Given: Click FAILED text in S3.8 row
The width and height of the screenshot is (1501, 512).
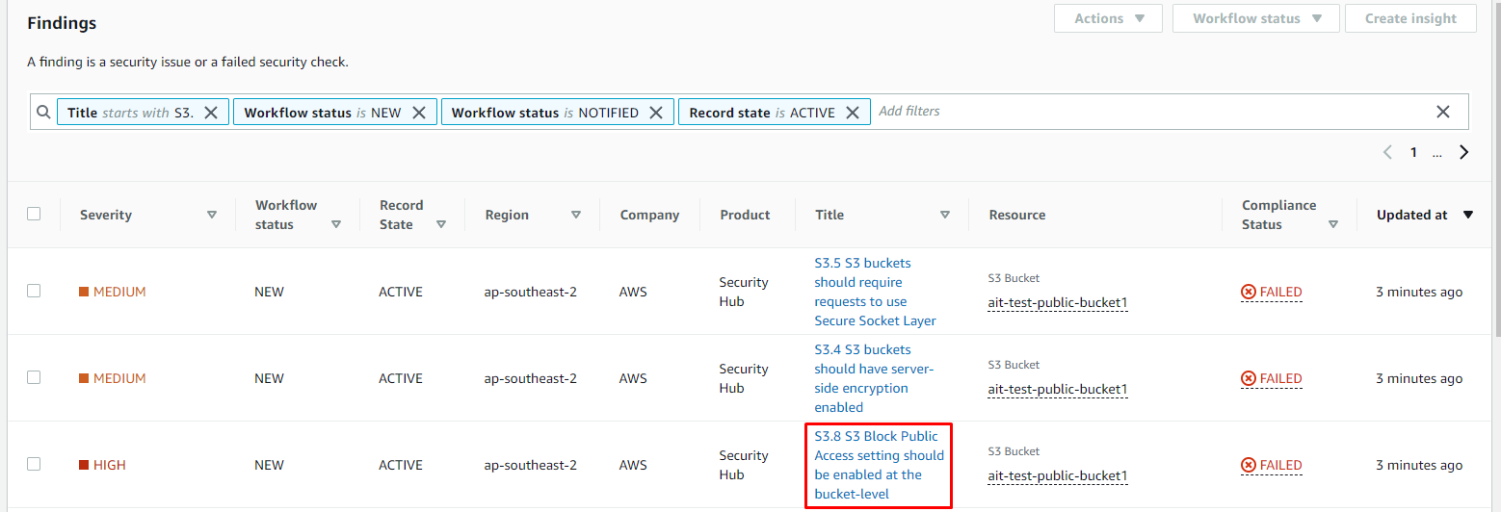Looking at the screenshot, I should point(1280,465).
